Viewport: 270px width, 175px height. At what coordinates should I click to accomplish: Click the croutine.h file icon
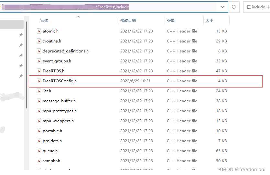pos(39,41)
